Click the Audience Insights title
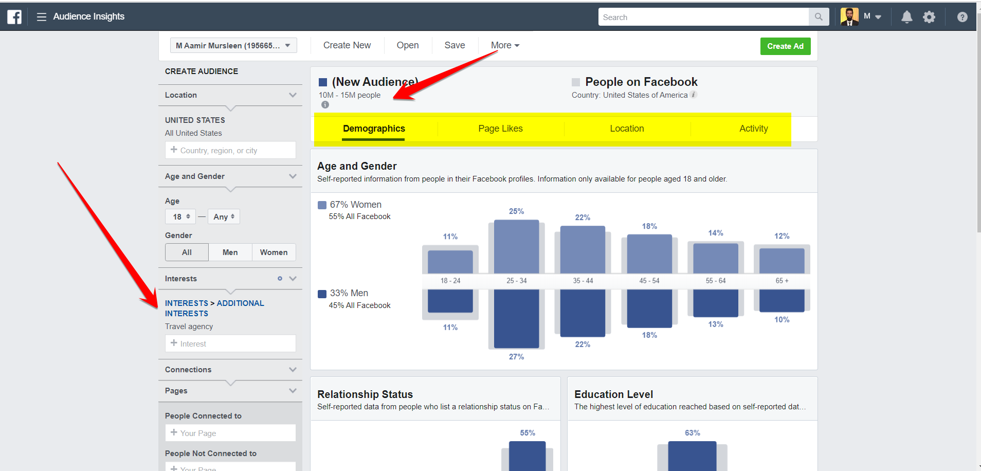The image size is (981, 471). (x=89, y=16)
